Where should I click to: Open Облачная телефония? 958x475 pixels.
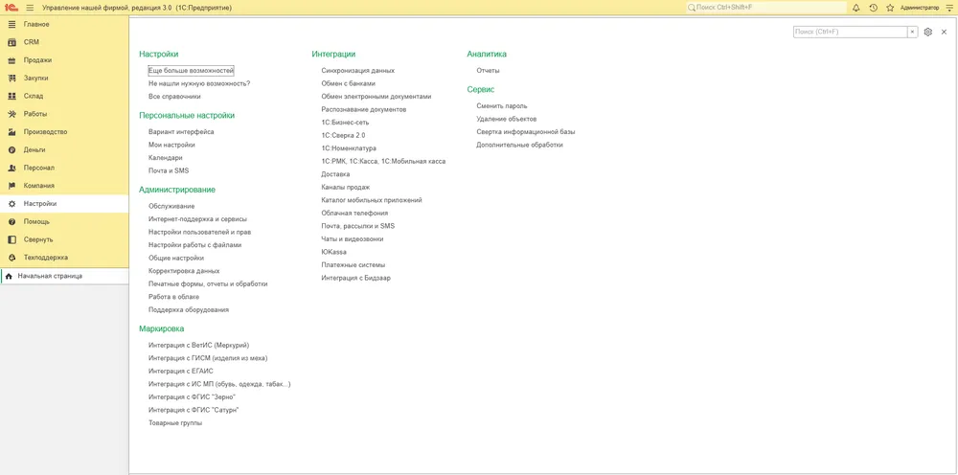pyautogui.click(x=354, y=213)
